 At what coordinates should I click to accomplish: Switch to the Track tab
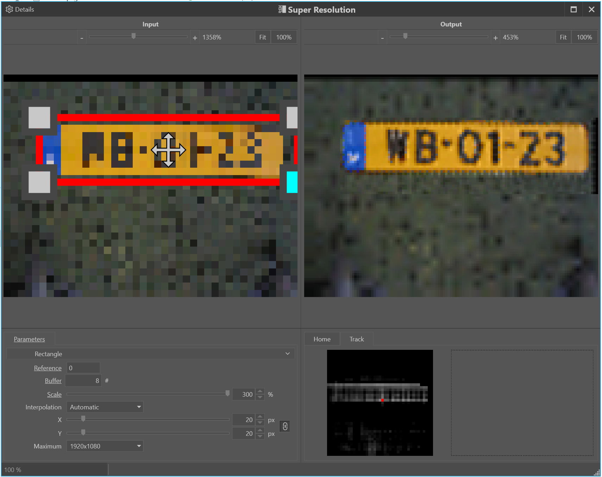(x=356, y=339)
